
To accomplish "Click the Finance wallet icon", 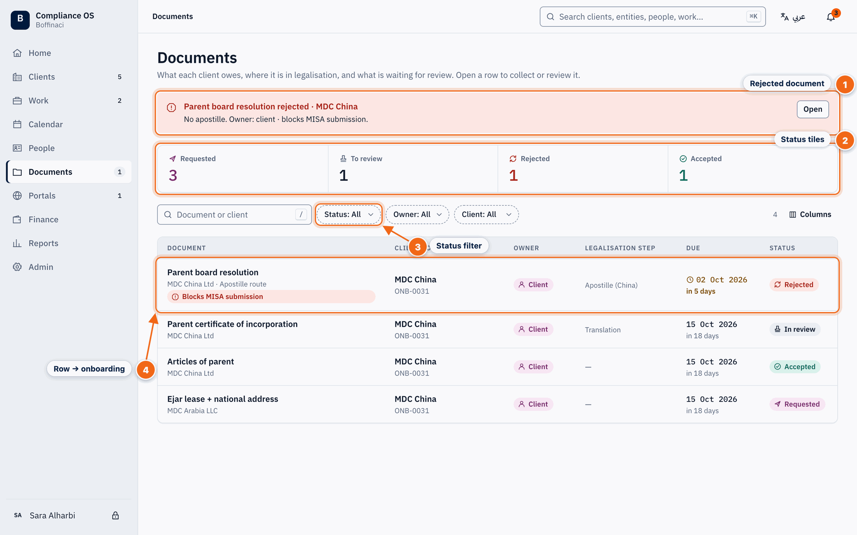I will coord(17,219).
